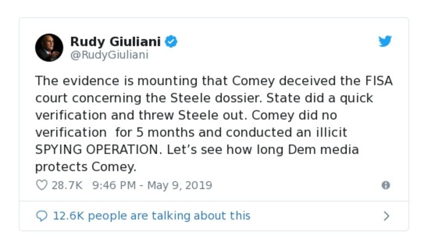Viewport: 428px width, 250px height.
Task: Like the tweet with the heart icon
Action: pyautogui.click(x=41, y=185)
